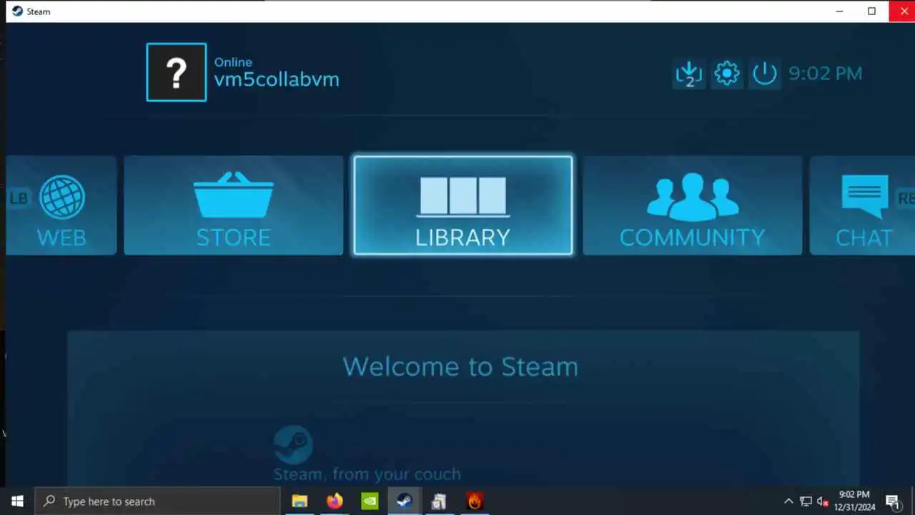Click the network tray icon
The height and width of the screenshot is (515, 915).
[806, 501]
